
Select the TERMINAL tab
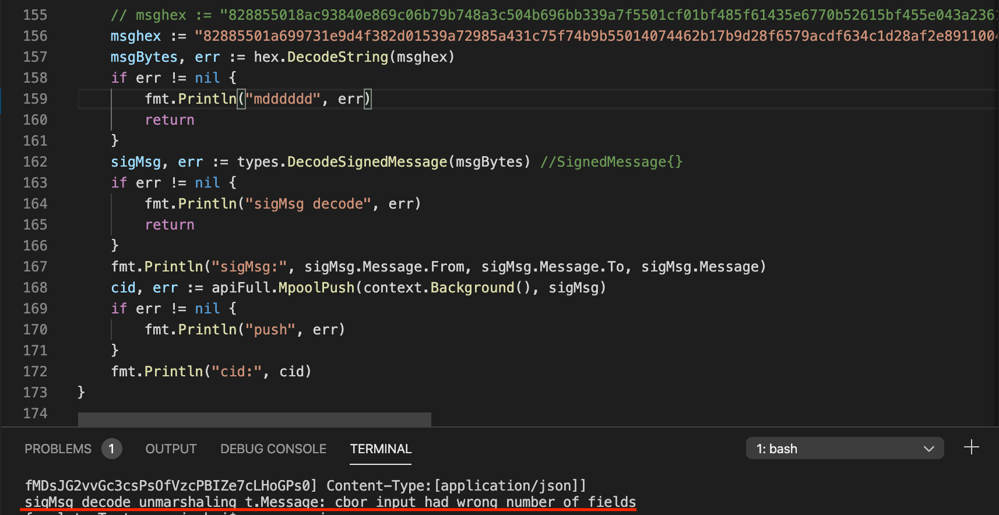381,449
